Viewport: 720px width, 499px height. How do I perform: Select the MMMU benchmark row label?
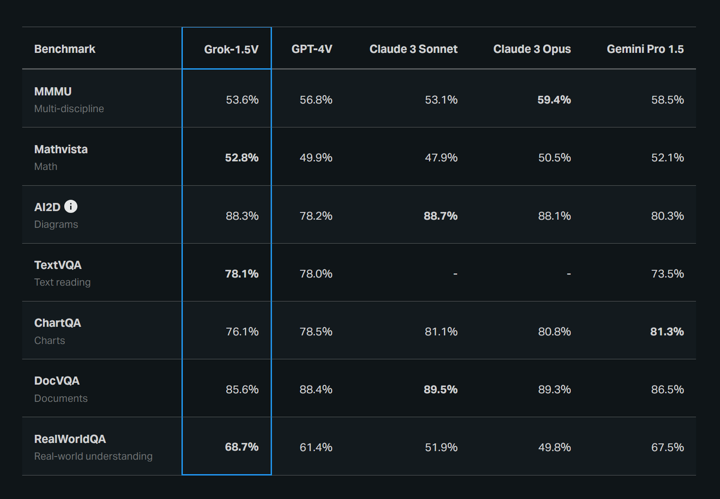tap(53, 91)
